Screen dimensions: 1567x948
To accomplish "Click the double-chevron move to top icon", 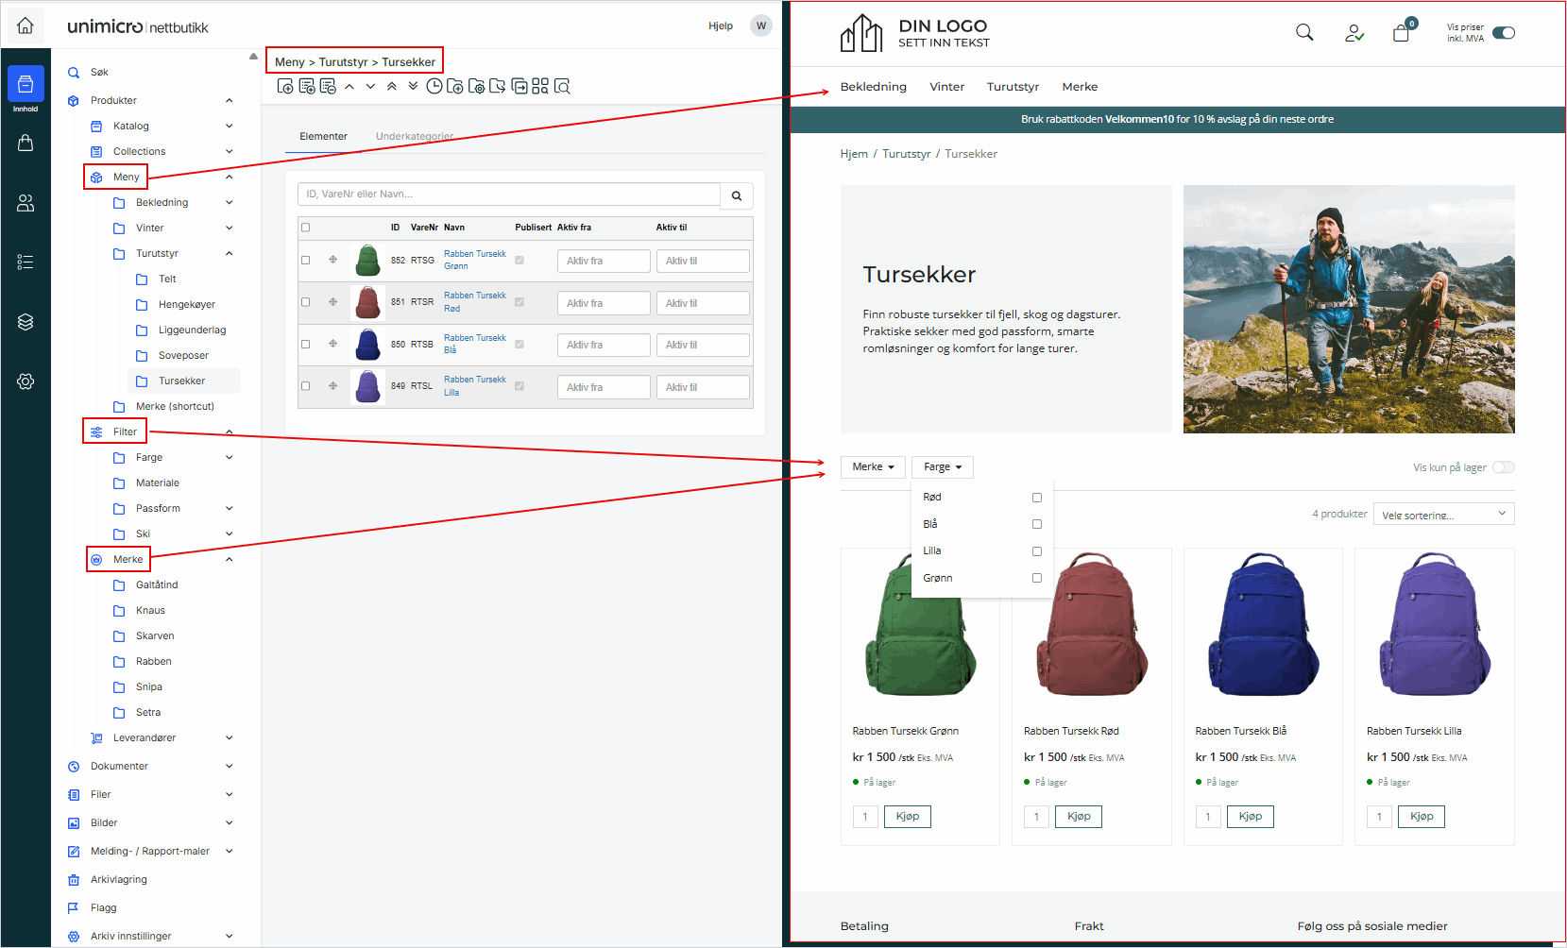I will 392,86.
